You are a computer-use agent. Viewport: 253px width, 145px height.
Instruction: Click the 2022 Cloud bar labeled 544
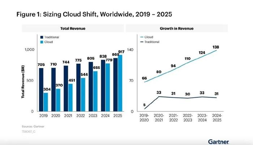tap(83, 95)
